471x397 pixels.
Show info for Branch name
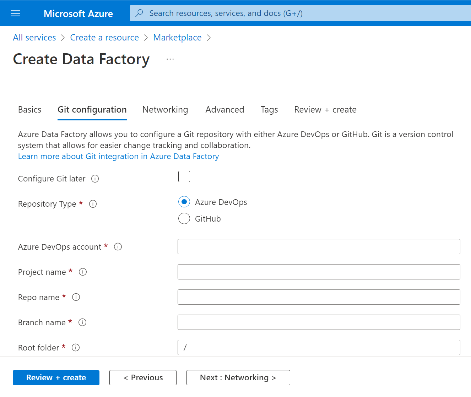pos(82,322)
